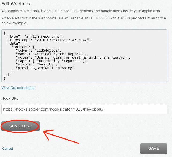The height and width of the screenshot is (157, 172).
Task: Click the "When alerts occur" description paragraph
Action: pos(83,21)
